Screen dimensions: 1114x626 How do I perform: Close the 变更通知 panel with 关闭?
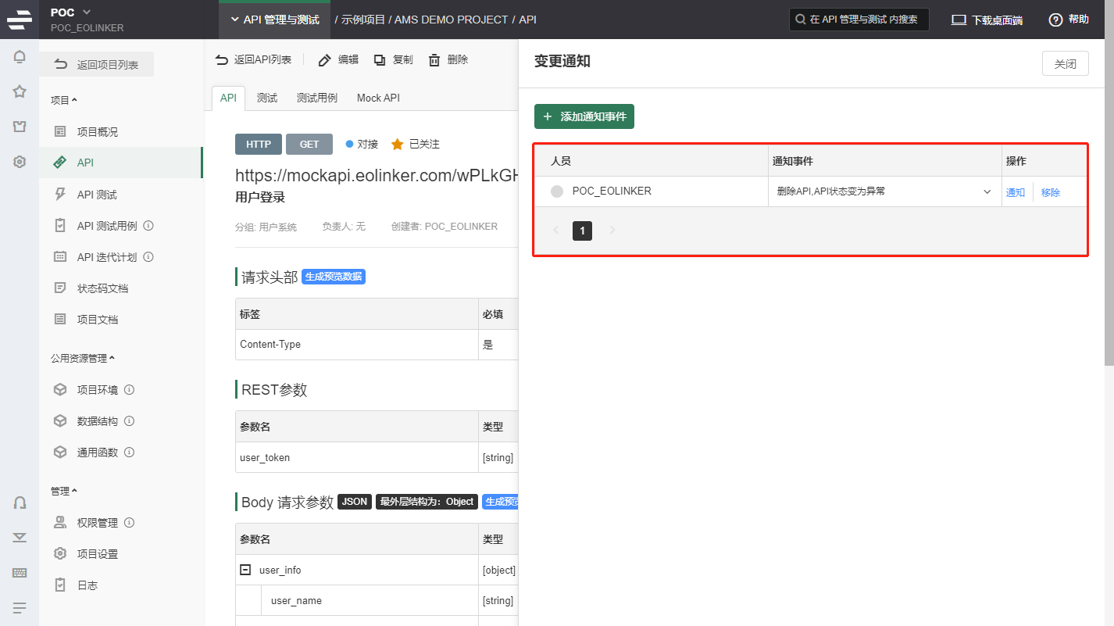[1065, 64]
